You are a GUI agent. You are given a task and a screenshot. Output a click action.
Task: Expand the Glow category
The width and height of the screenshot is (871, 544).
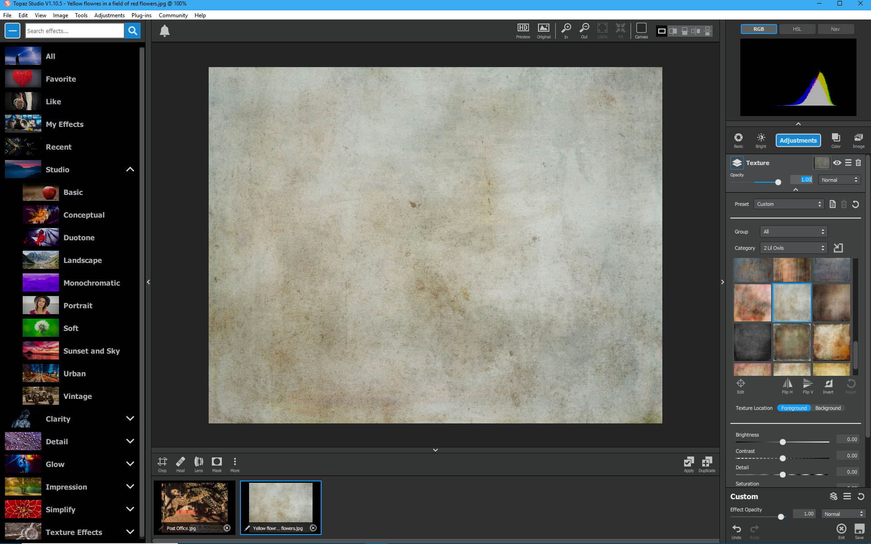pyautogui.click(x=130, y=464)
